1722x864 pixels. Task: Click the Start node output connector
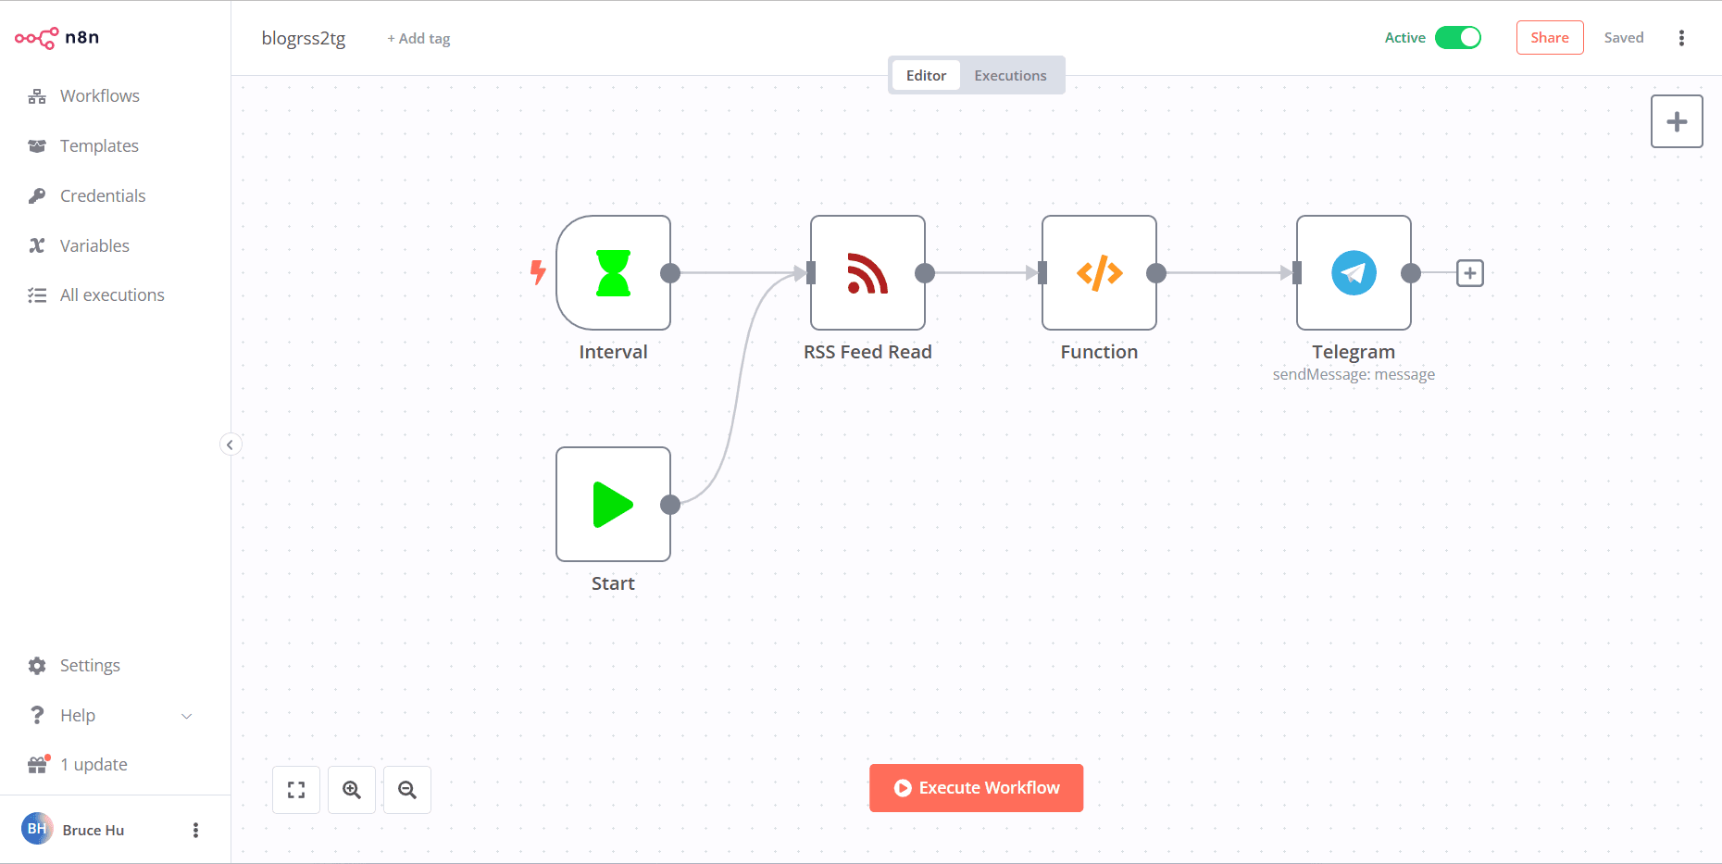click(x=670, y=505)
